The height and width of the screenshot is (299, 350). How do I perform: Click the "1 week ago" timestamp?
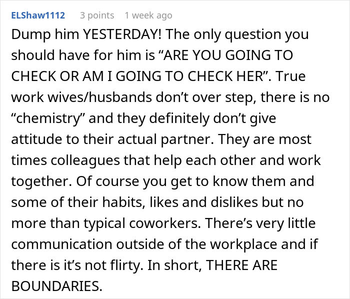(148, 15)
